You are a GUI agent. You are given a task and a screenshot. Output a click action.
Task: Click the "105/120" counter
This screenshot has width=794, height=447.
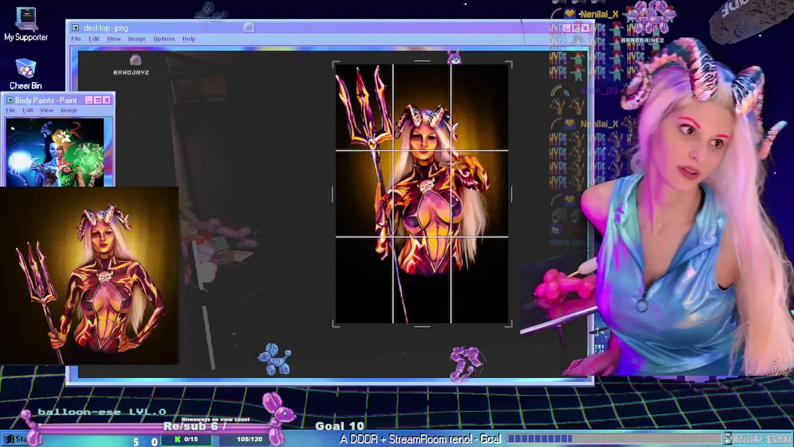249,439
